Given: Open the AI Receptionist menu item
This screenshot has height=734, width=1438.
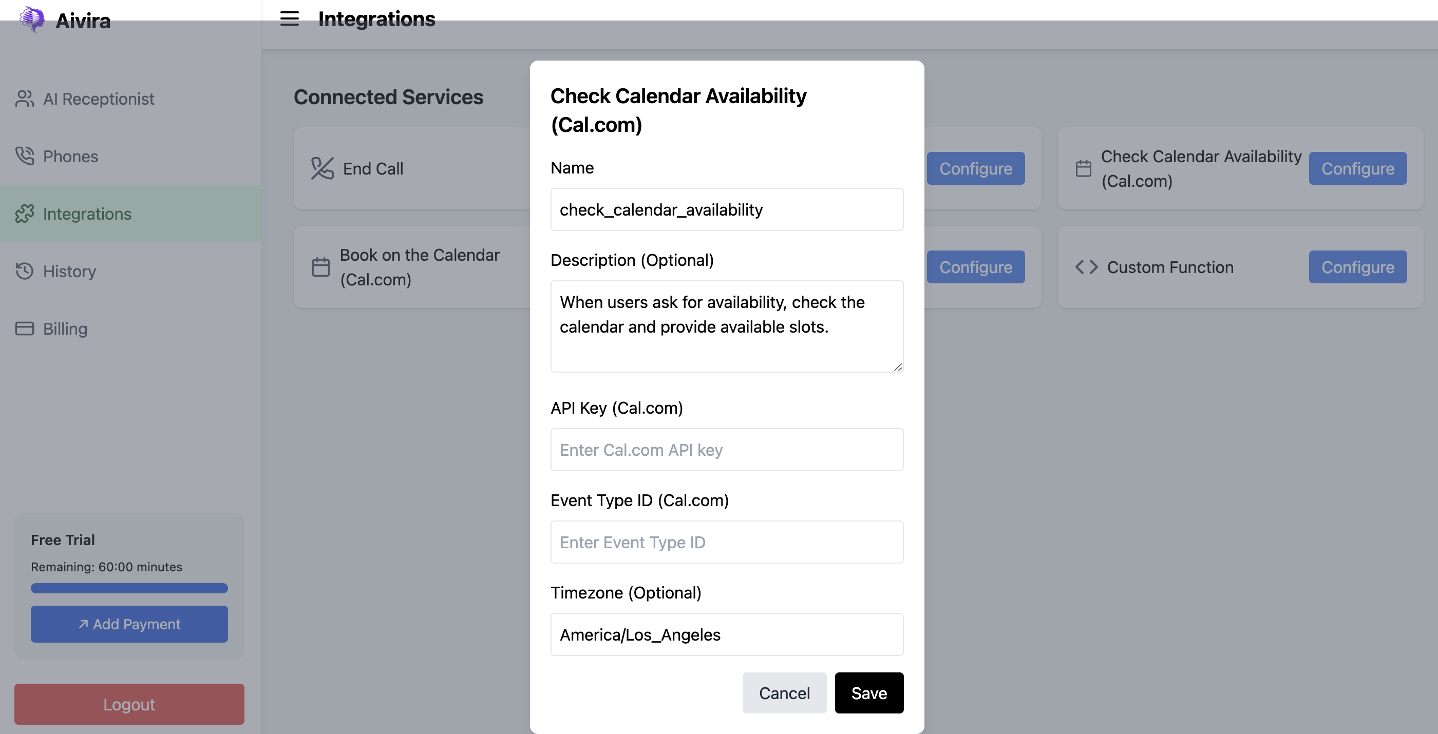Looking at the screenshot, I should click(x=98, y=99).
